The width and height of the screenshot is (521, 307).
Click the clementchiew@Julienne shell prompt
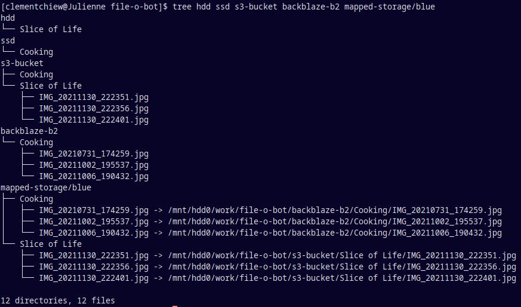[x=84, y=7]
